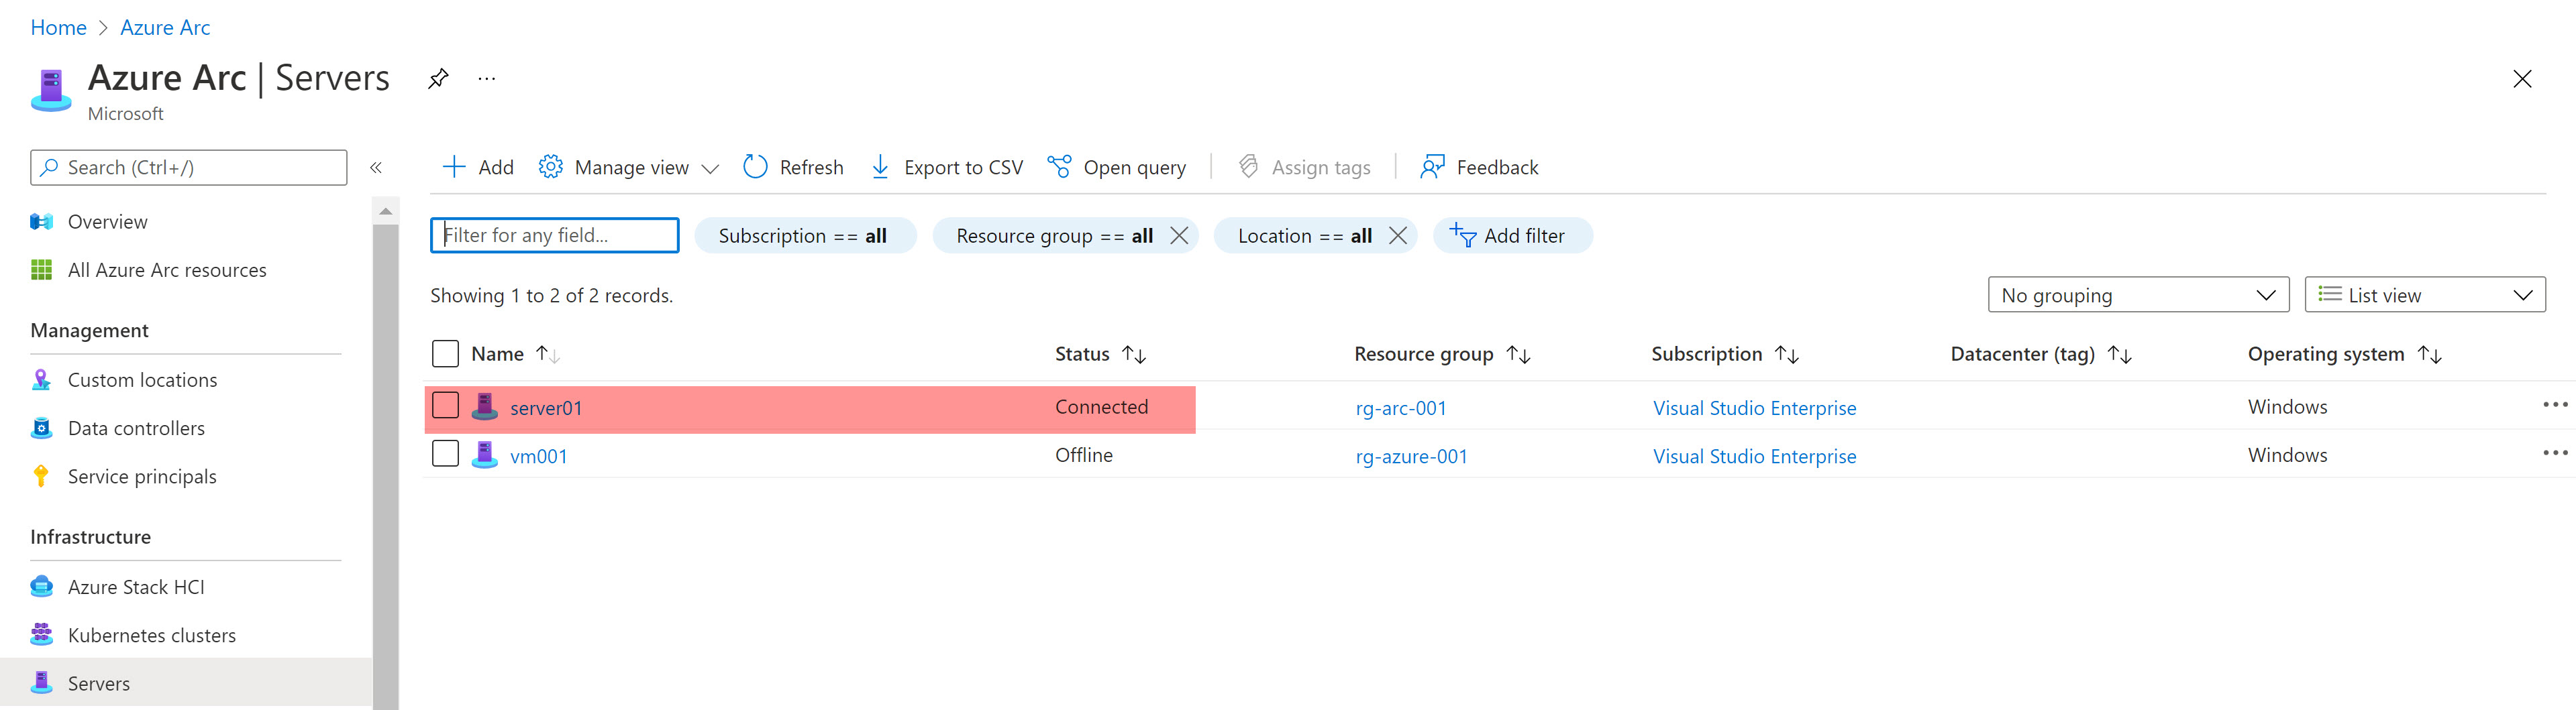
Task: Click the Servers sidebar icon
Action: pyautogui.click(x=41, y=683)
